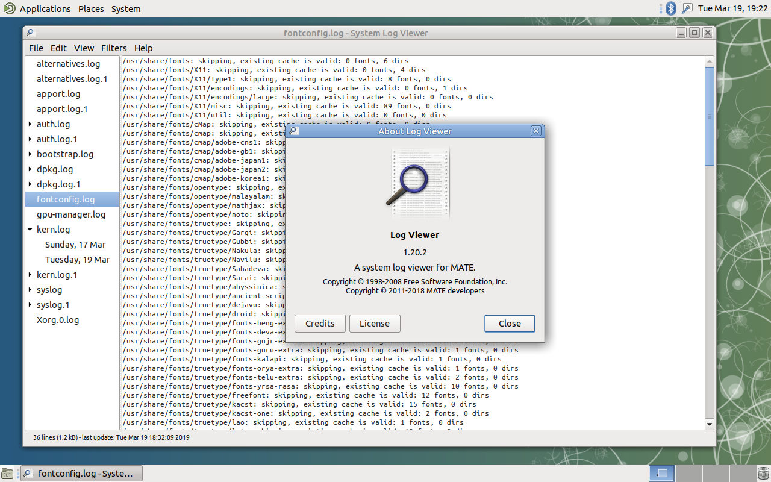Close the About Log Viewer dialog with Close button

coord(510,324)
